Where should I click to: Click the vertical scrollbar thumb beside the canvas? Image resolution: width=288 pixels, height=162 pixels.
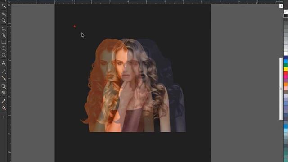coord(281,89)
